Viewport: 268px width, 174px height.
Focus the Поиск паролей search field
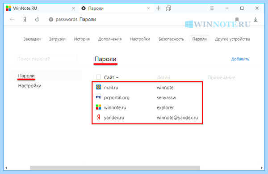(46, 59)
